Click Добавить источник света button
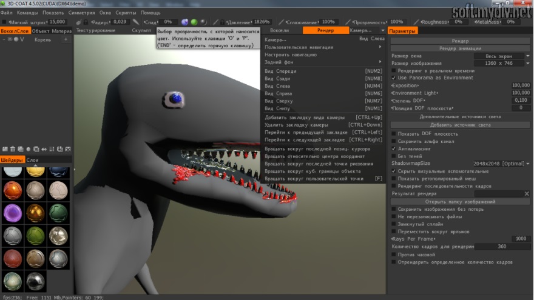The width and height of the screenshot is (534, 300). coord(460,124)
